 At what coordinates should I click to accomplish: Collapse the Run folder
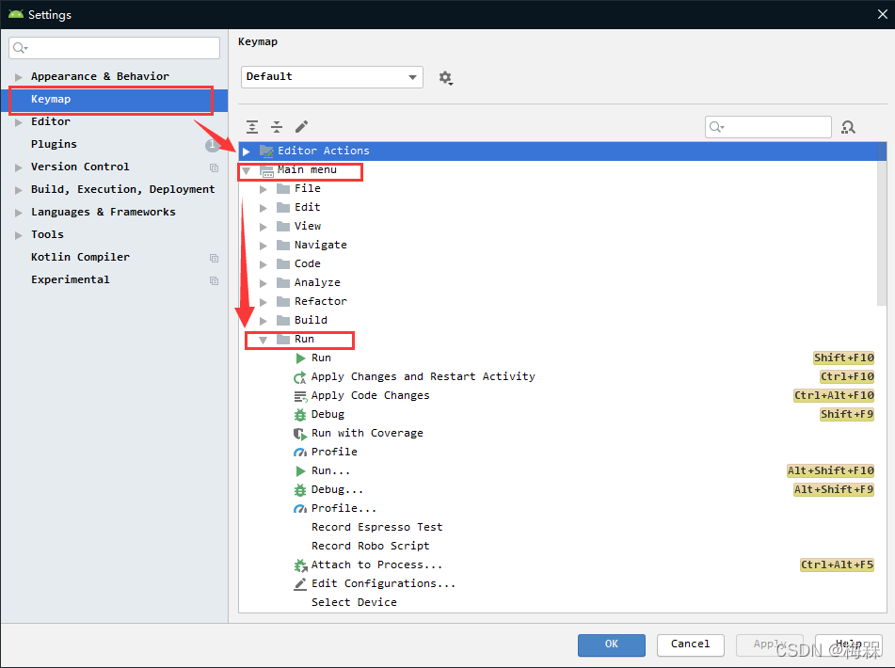(x=264, y=340)
